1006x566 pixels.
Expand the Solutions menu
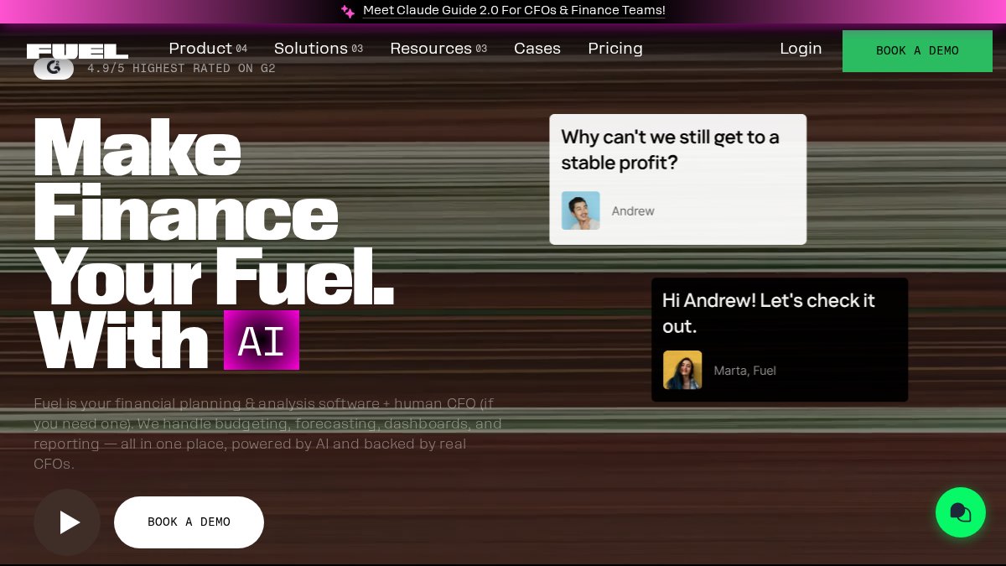(319, 49)
